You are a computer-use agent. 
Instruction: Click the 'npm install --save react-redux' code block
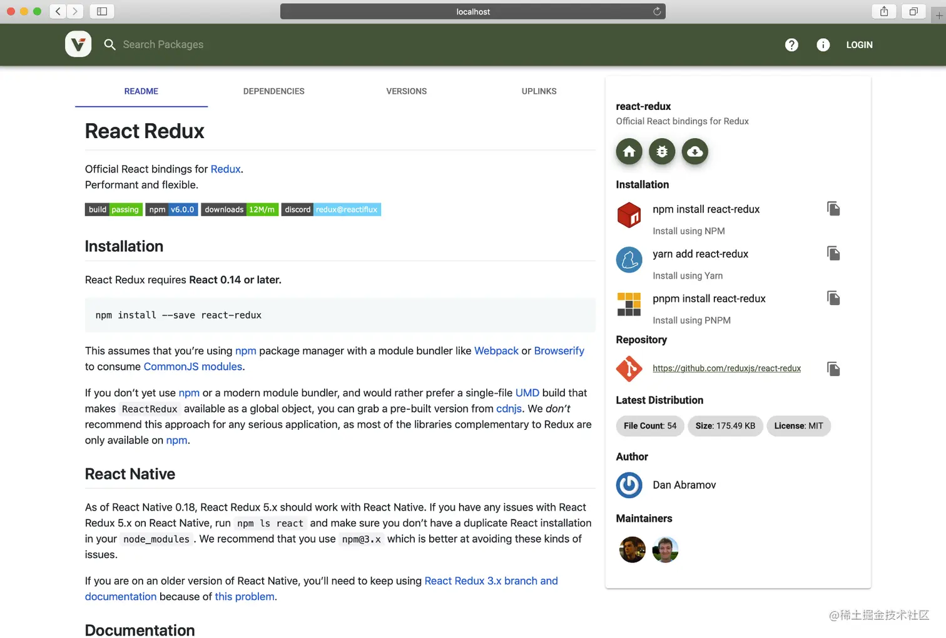pyautogui.click(x=340, y=315)
